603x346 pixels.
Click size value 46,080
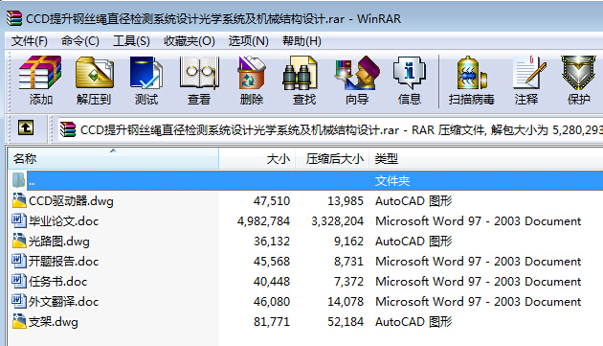click(x=272, y=301)
